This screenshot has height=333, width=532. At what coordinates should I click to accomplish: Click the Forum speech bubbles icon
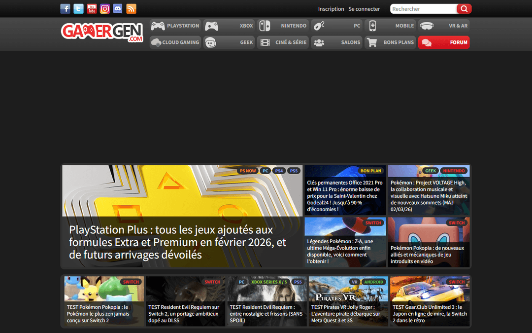click(427, 42)
